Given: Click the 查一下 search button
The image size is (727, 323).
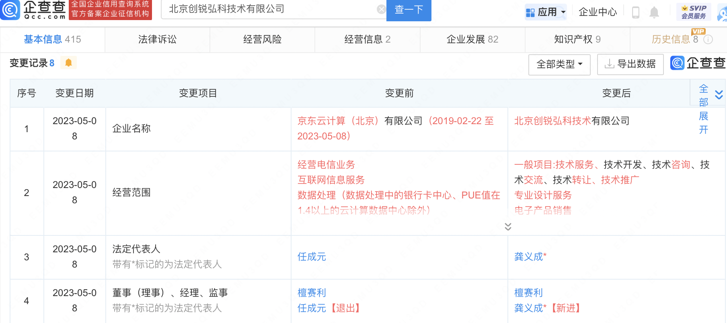Looking at the screenshot, I should [409, 10].
